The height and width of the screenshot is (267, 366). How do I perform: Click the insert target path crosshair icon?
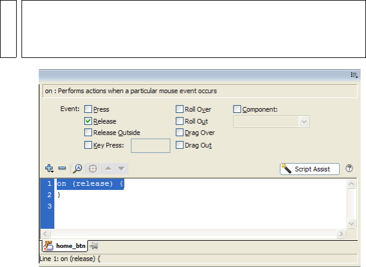[x=93, y=169]
